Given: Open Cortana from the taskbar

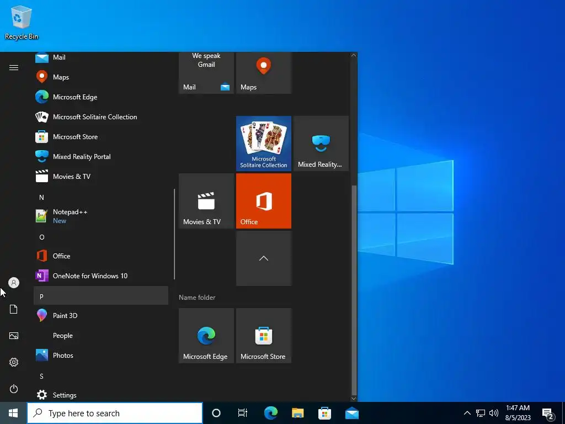Looking at the screenshot, I should [x=216, y=413].
